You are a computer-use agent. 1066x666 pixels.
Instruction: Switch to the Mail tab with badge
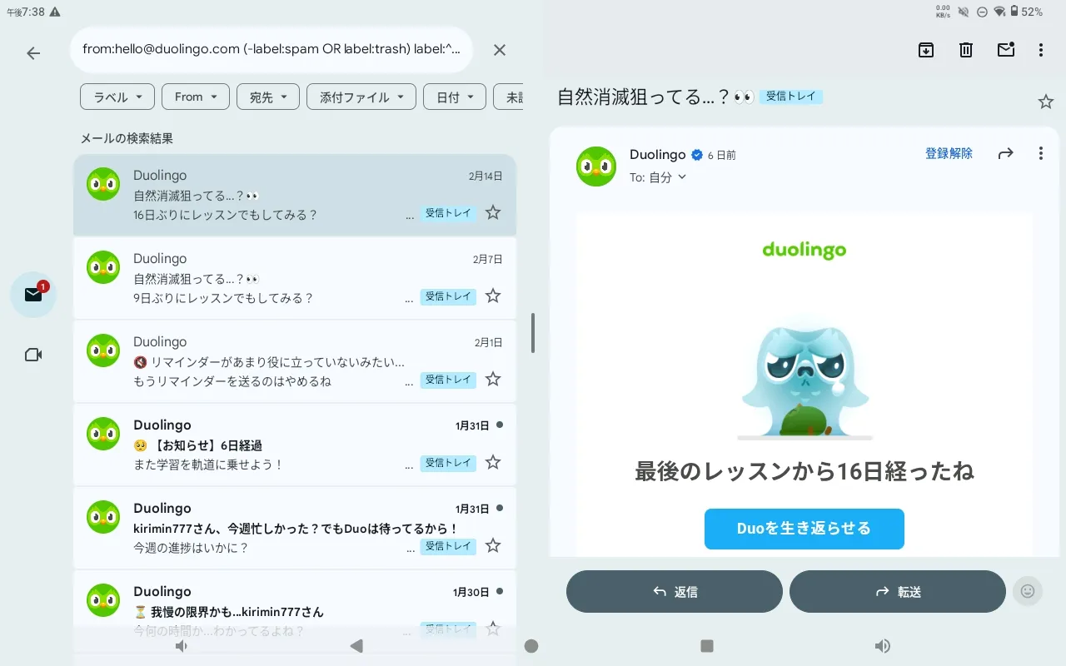(x=33, y=294)
